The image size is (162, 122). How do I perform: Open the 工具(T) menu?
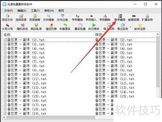click(35, 11)
